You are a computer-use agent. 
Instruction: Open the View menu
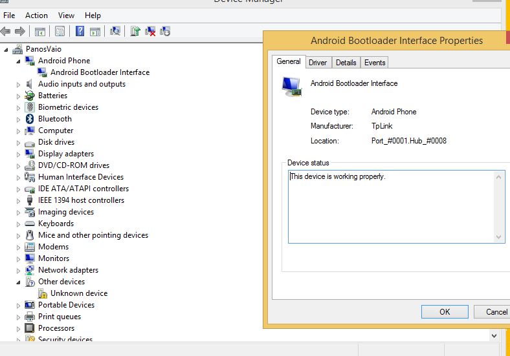66,16
